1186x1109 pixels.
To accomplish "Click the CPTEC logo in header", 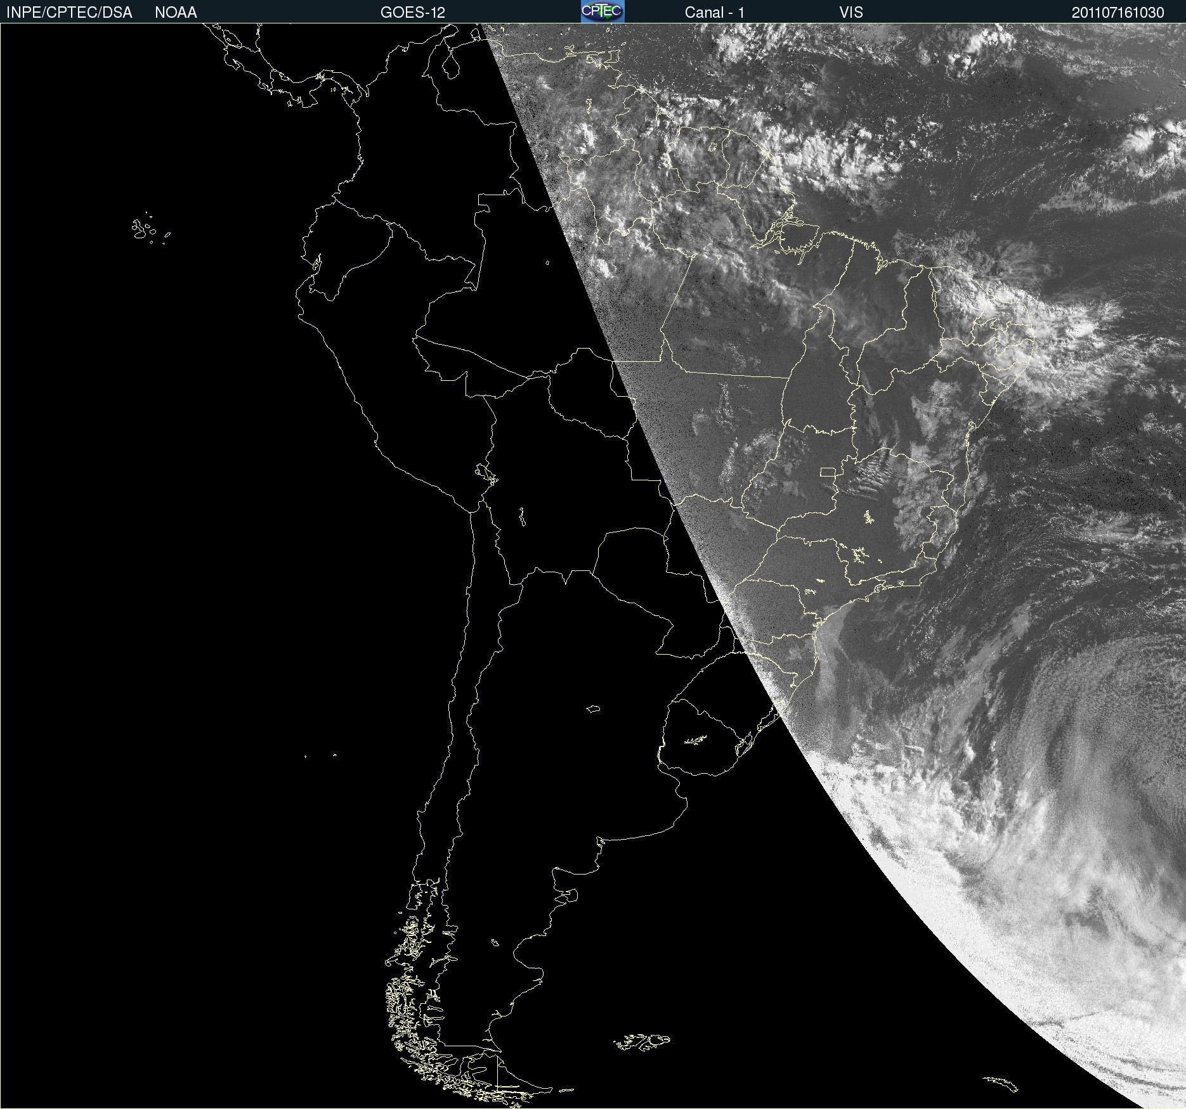I will pos(603,11).
